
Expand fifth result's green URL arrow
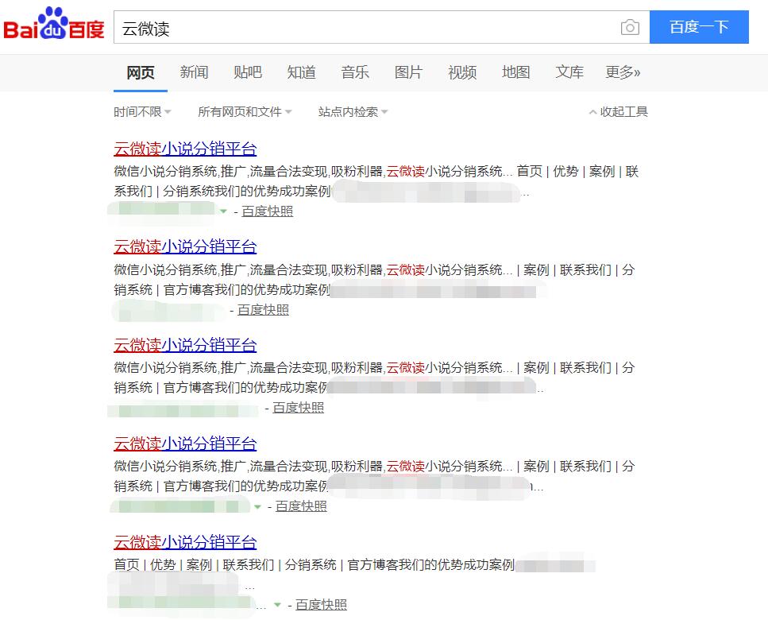[277, 605]
